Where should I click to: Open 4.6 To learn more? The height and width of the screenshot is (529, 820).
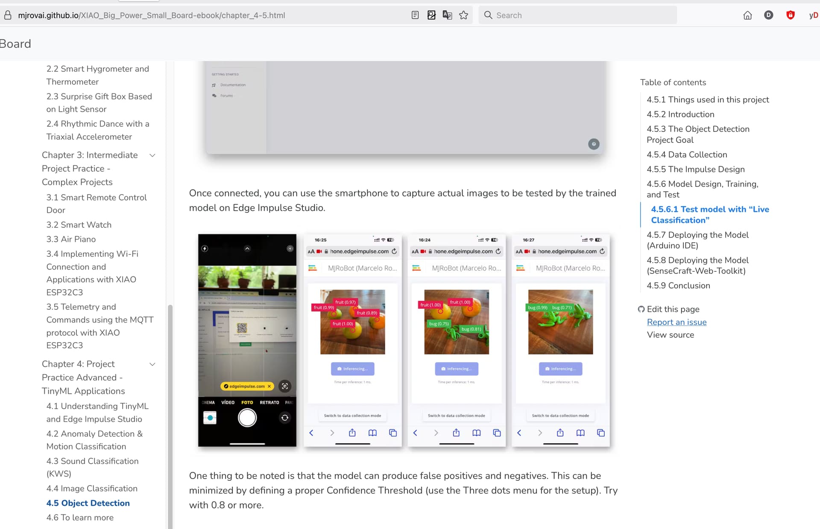coord(80,517)
